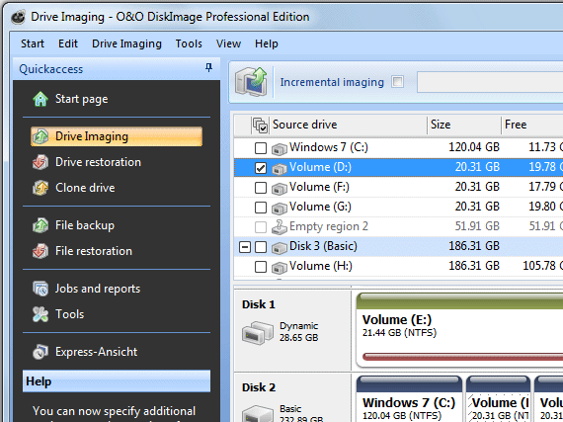Click the select-all drives icon in the header
Screen dimensions: 563x422
260,125
